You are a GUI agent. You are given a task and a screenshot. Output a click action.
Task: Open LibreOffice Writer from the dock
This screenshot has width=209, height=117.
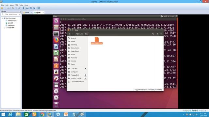coord(56,46)
